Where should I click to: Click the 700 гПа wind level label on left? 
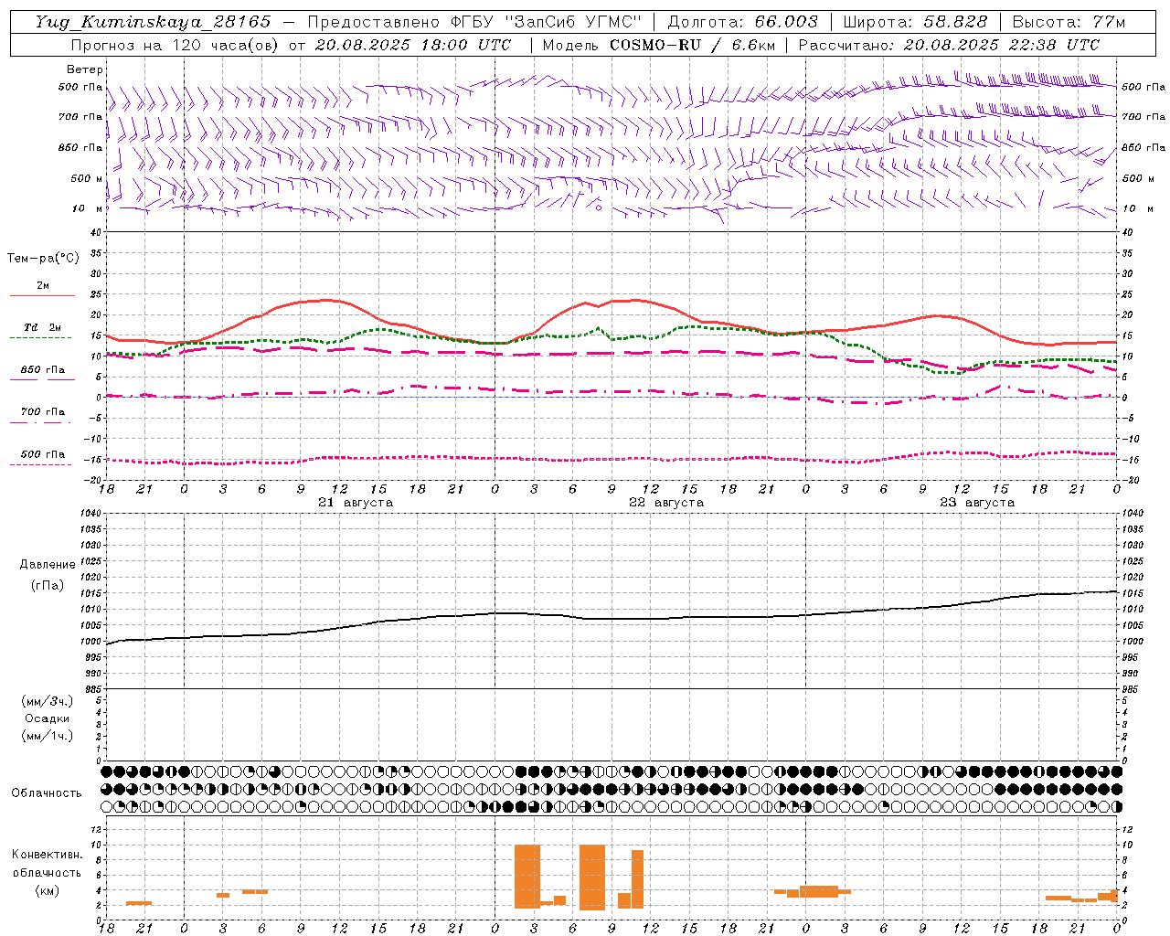(x=80, y=117)
